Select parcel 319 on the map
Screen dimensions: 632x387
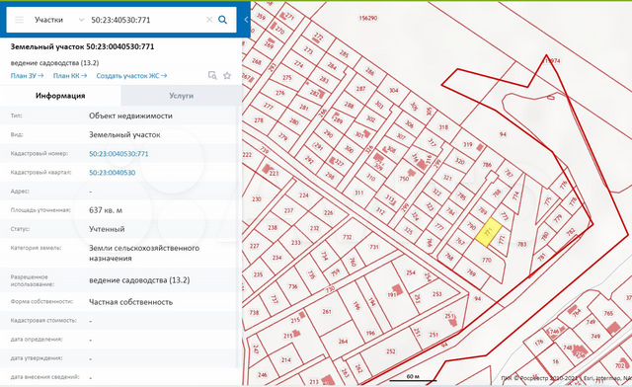(x=467, y=144)
